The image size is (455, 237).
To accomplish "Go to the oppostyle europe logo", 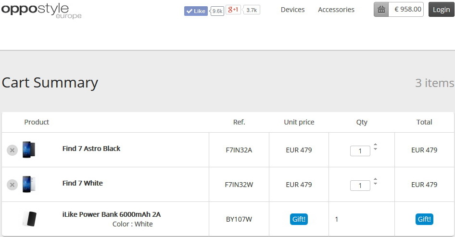I will tap(41, 11).
